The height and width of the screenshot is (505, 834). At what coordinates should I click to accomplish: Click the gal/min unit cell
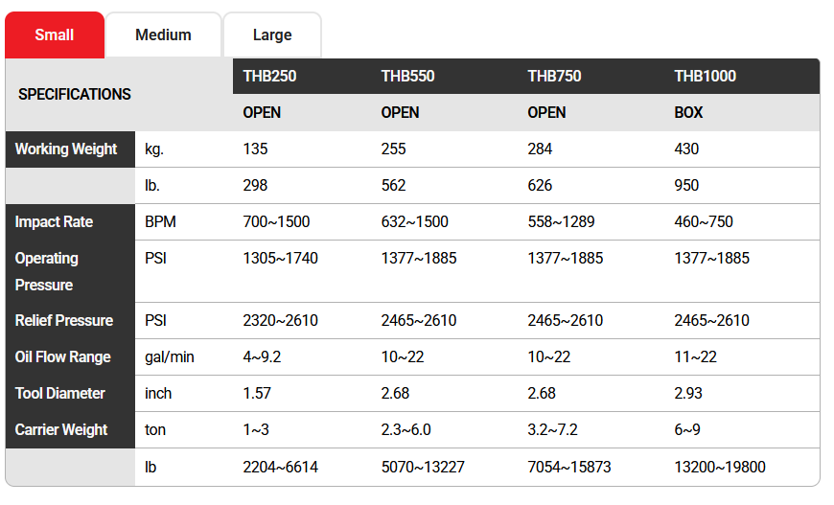pos(169,356)
